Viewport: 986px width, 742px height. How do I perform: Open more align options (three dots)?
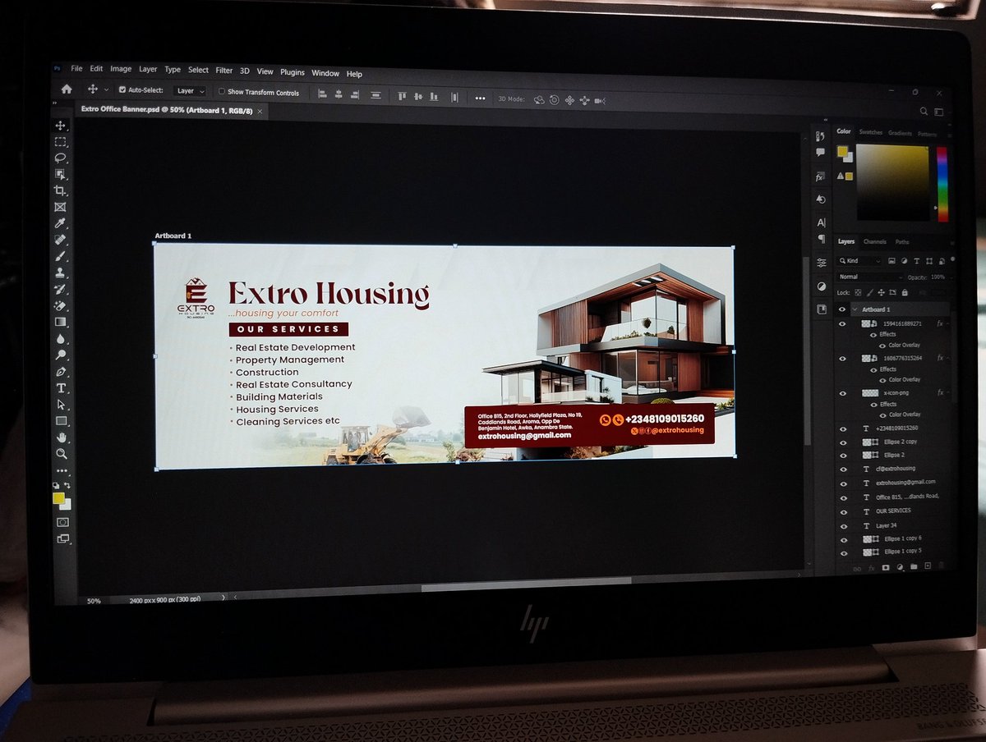(x=480, y=98)
